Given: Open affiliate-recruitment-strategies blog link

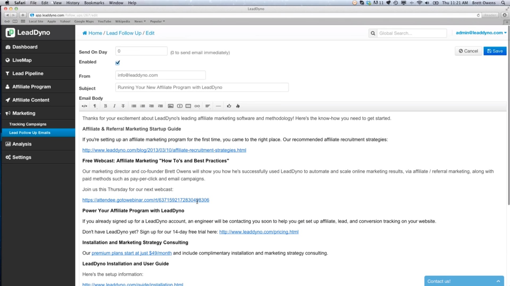Looking at the screenshot, I should click(164, 150).
